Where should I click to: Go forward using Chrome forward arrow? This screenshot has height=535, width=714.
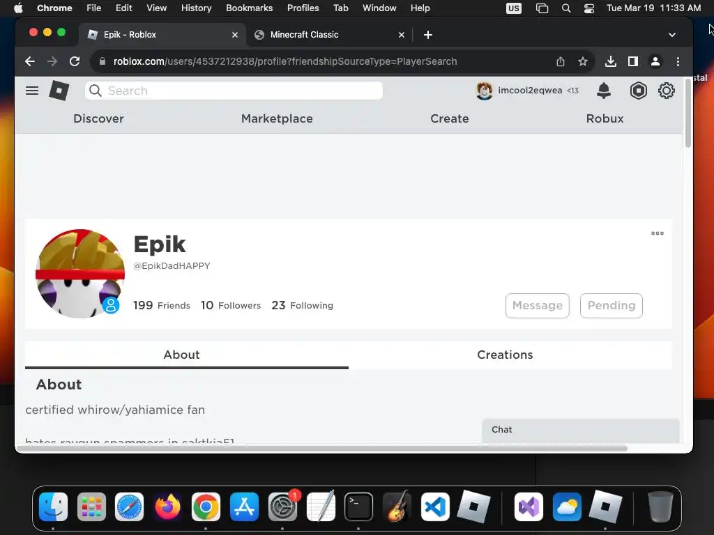(x=52, y=61)
